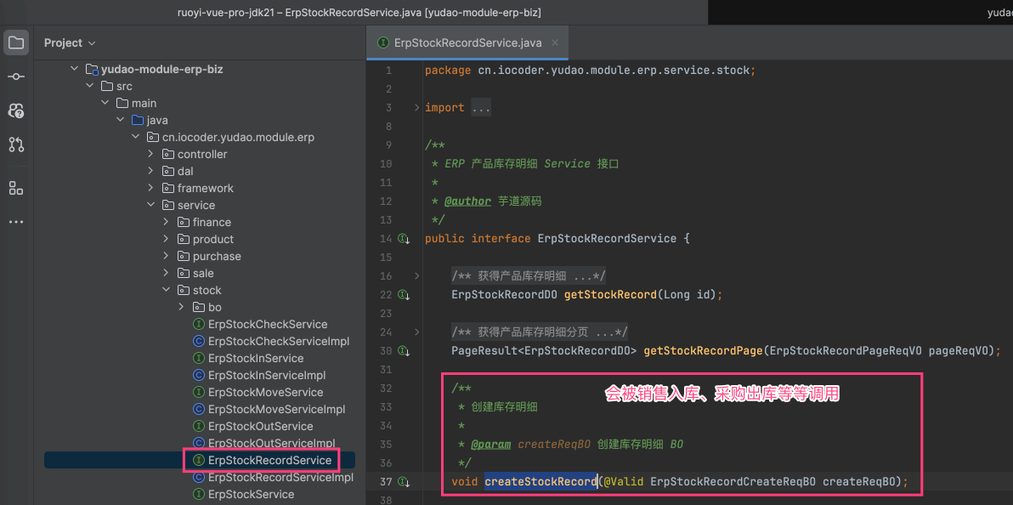Open the Commit tool window

point(16,77)
